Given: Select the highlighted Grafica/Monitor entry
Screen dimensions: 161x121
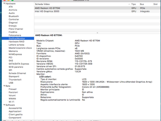Looking at the screenshot, I should pos(18,38).
